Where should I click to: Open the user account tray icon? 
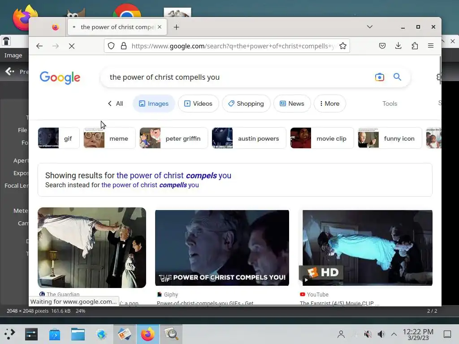point(341,334)
